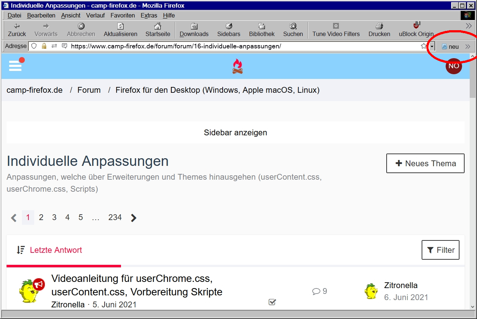Expand toolbar overflow chevron beside uBlock Origin
Viewport: 477px width, 319px height.
pyautogui.click(x=469, y=25)
